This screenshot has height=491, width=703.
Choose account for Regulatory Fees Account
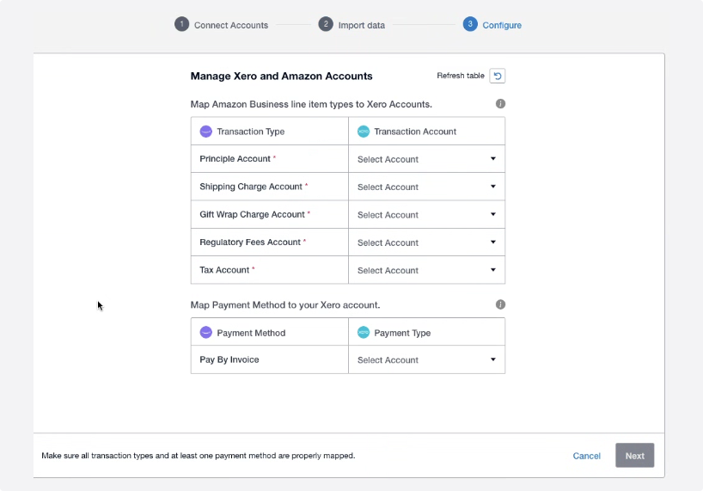pyautogui.click(x=426, y=242)
